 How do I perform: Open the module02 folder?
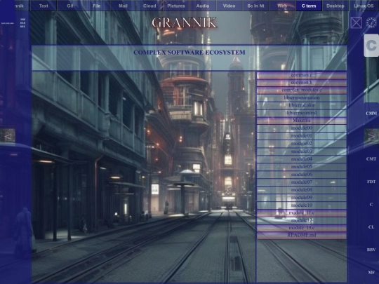(x=301, y=144)
